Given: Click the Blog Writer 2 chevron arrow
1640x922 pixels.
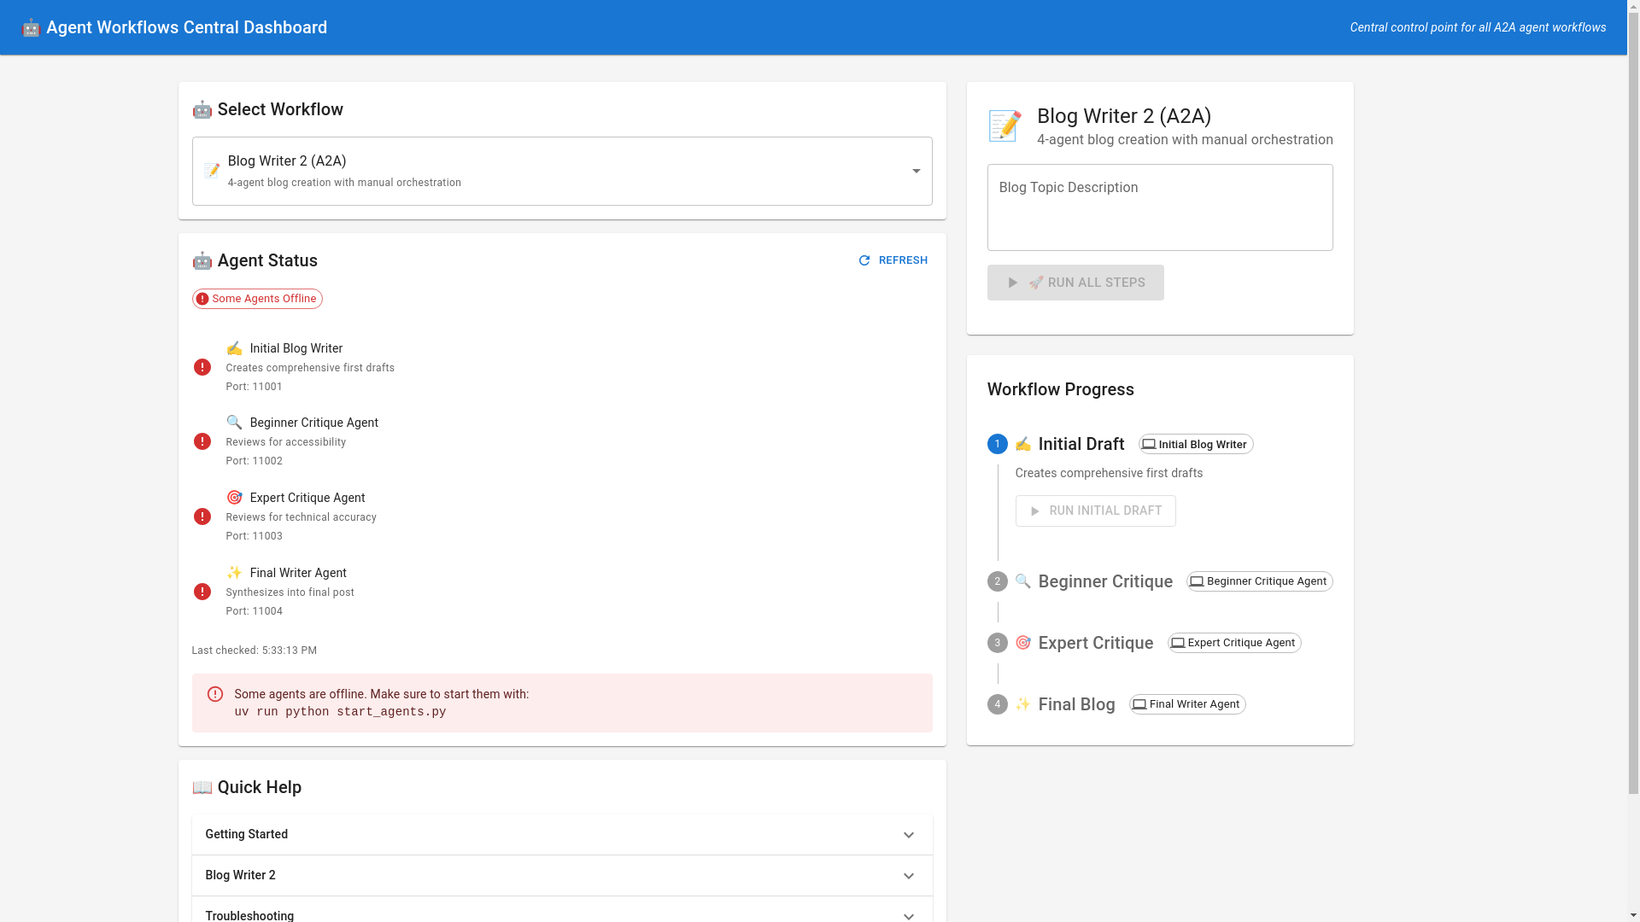Looking at the screenshot, I should [909, 876].
